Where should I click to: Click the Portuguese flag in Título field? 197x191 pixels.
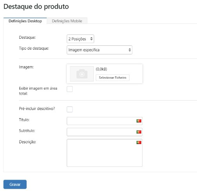(x=139, y=121)
